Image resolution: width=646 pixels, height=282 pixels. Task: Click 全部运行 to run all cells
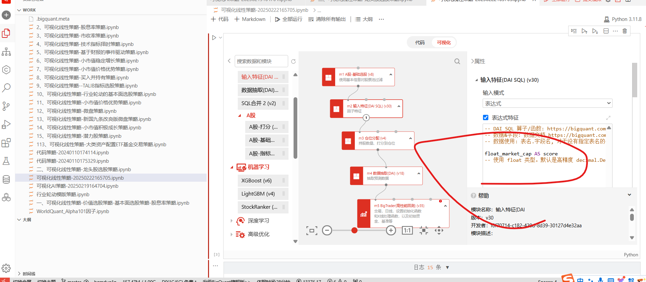coord(289,19)
